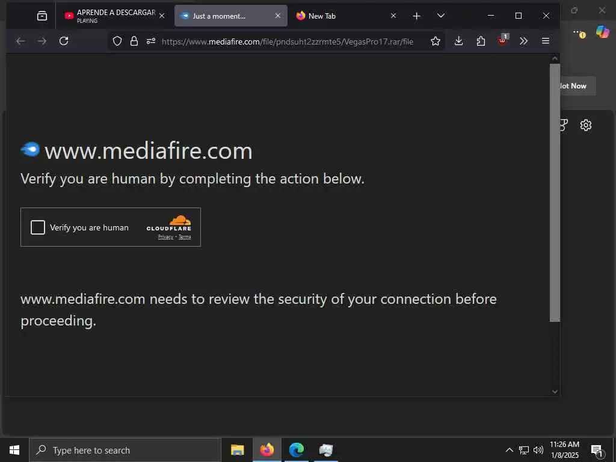Screen dimensions: 616x462
Task: Open the Downloads panel
Action: click(458, 41)
